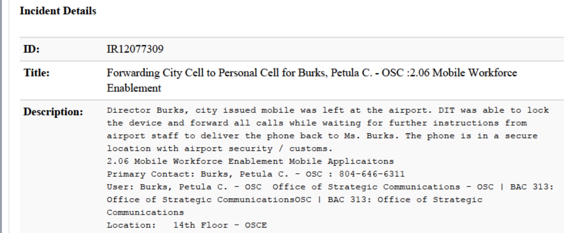This screenshot has height=233, width=574.
Task: Click the standalone "Communications" line
Action: 145,212
